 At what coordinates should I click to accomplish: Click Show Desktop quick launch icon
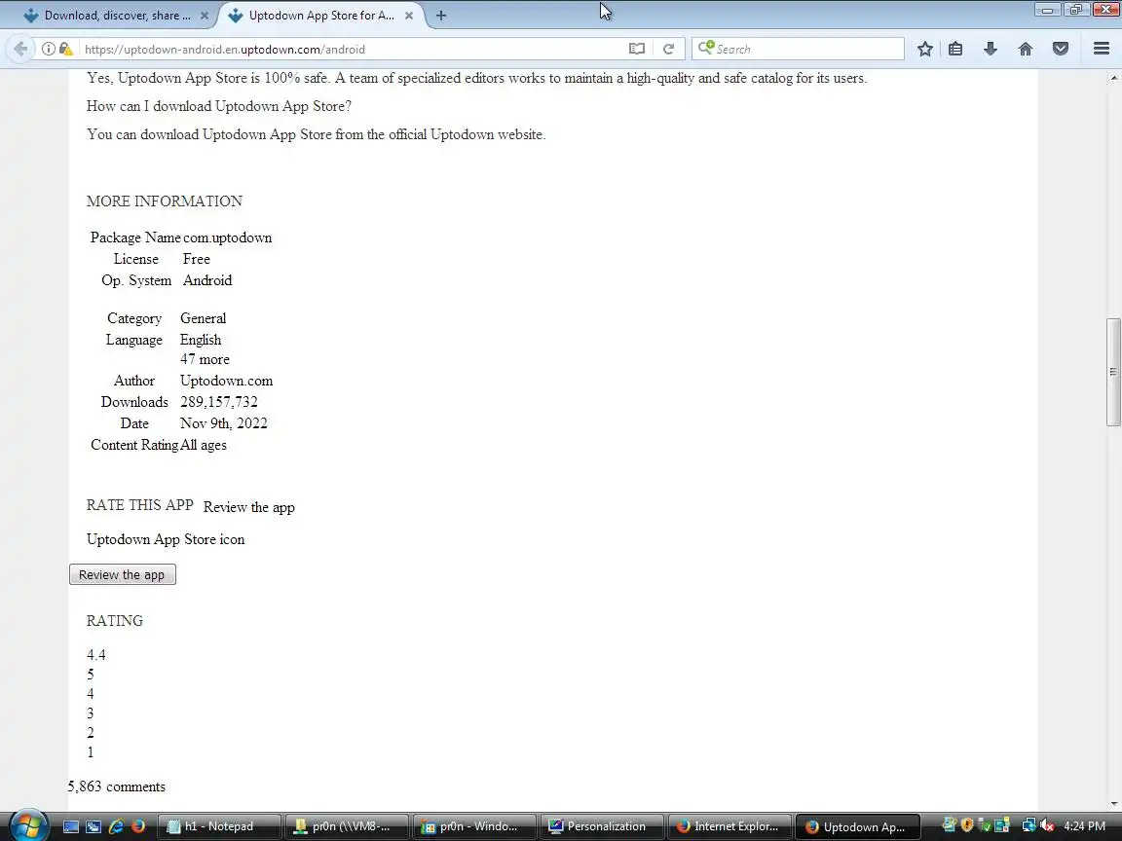tap(71, 826)
